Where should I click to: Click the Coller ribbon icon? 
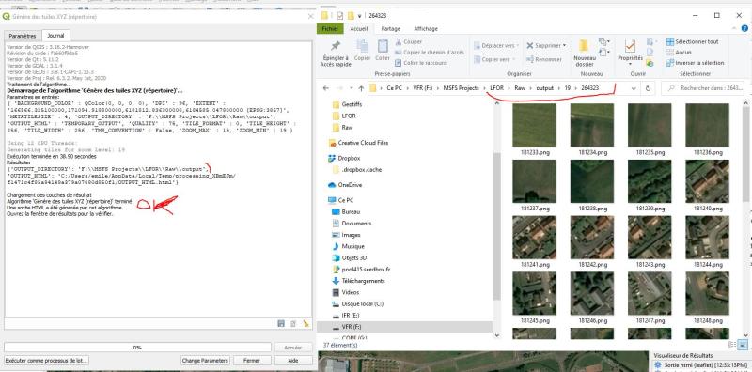[x=383, y=50]
